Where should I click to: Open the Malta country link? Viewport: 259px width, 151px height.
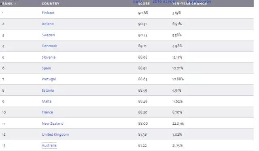pos(47,101)
